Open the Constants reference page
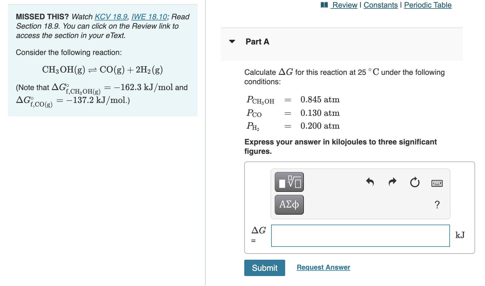 tap(381, 5)
